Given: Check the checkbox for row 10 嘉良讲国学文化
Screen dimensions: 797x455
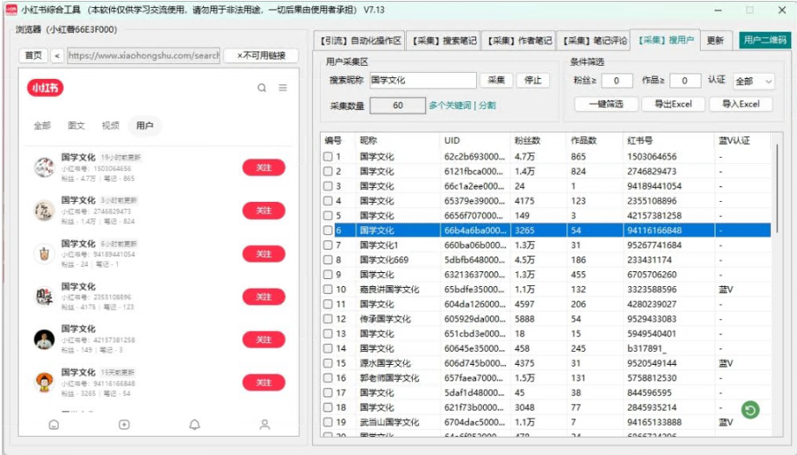Looking at the screenshot, I should coord(328,289).
